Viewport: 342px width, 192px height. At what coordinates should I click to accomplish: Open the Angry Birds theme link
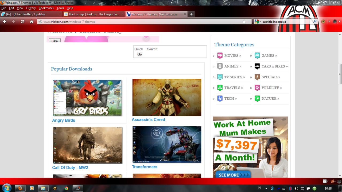pos(64,120)
